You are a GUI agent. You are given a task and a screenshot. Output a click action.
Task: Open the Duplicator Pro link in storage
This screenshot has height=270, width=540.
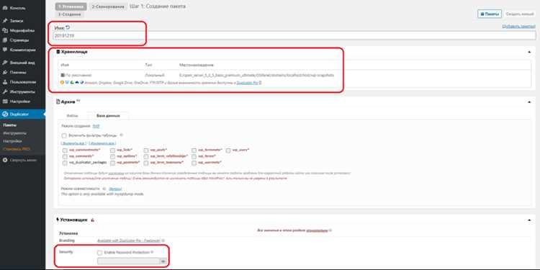coord(247,83)
